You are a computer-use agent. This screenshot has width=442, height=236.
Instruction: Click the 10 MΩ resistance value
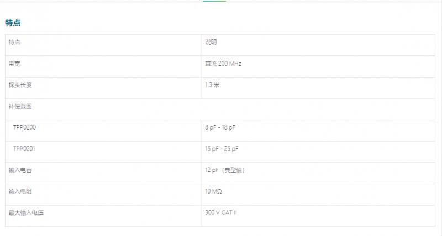(214, 191)
